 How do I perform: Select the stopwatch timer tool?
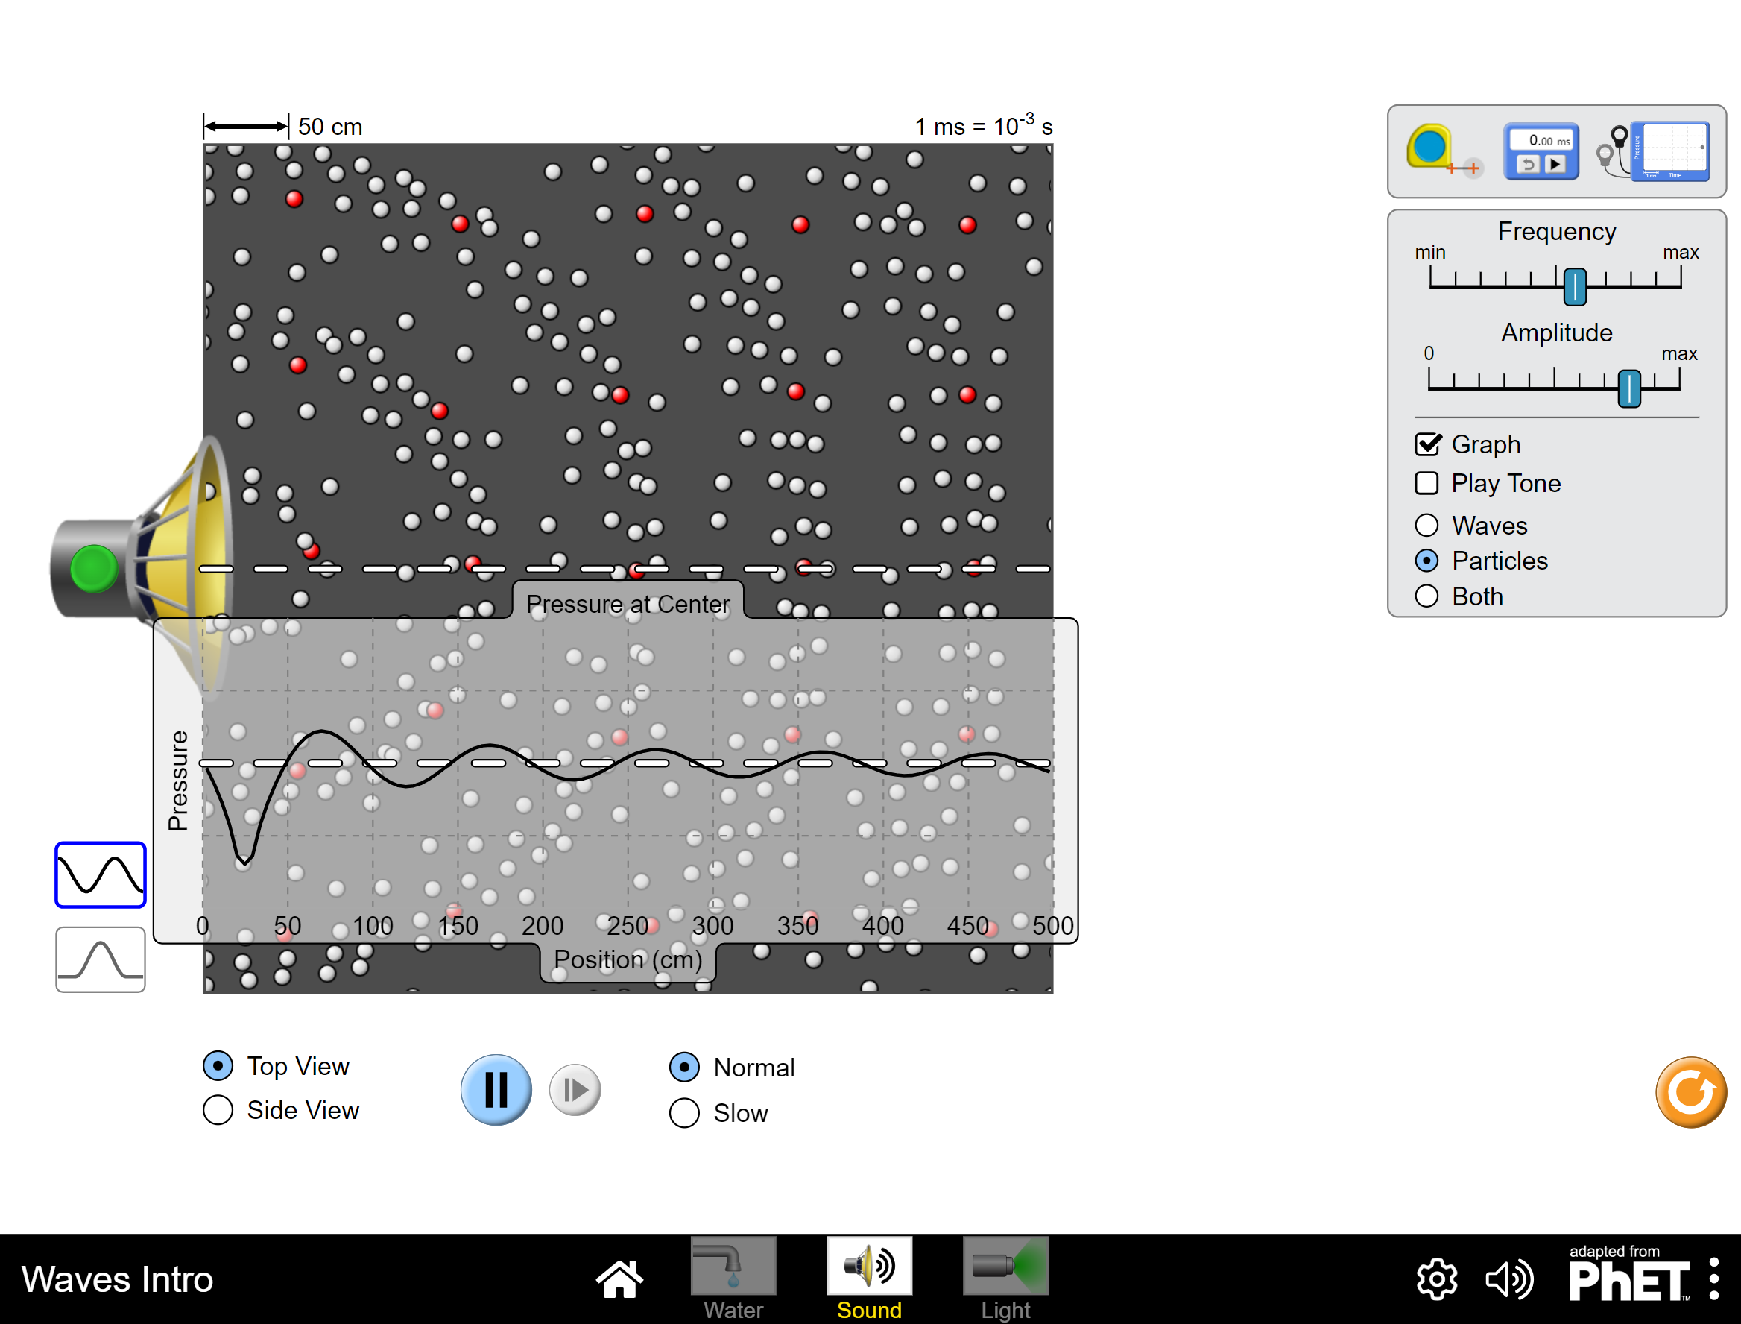pyautogui.click(x=1541, y=151)
